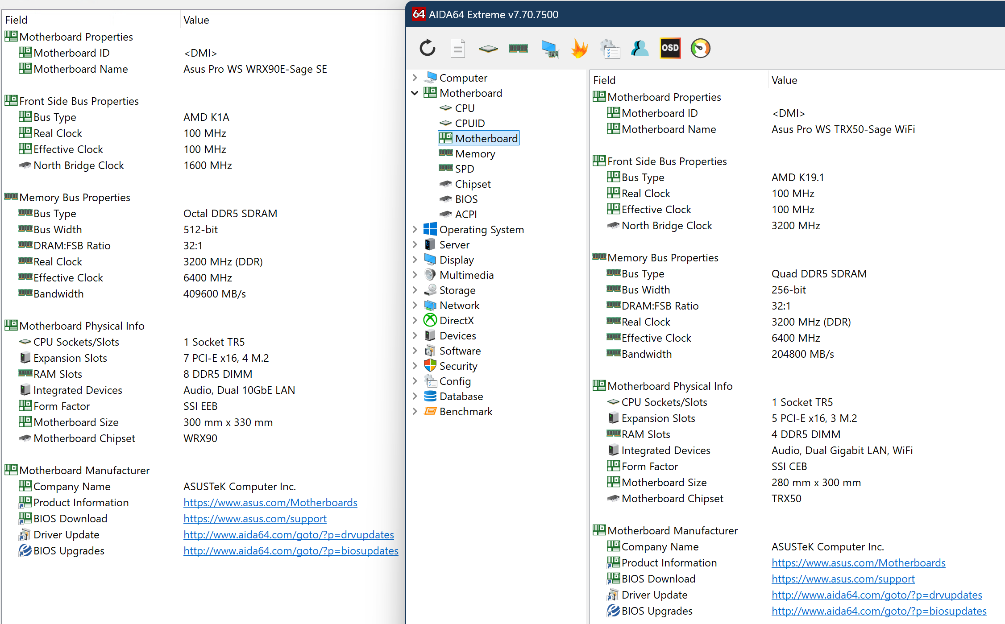Open the user profile toolbar icon

640,48
